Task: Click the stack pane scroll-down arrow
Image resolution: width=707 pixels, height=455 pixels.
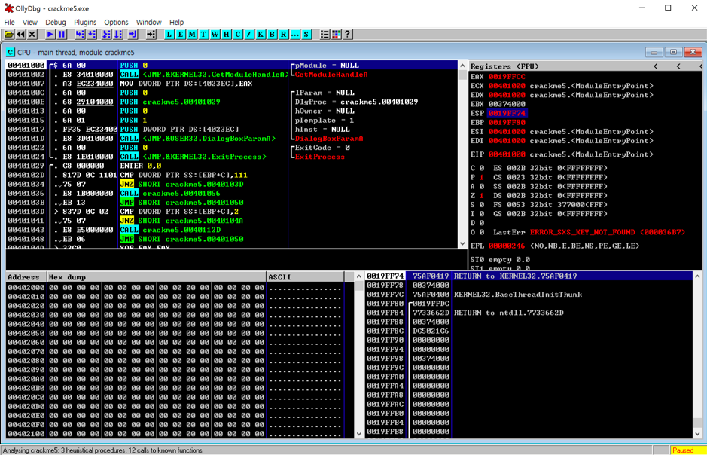Action: click(x=697, y=434)
